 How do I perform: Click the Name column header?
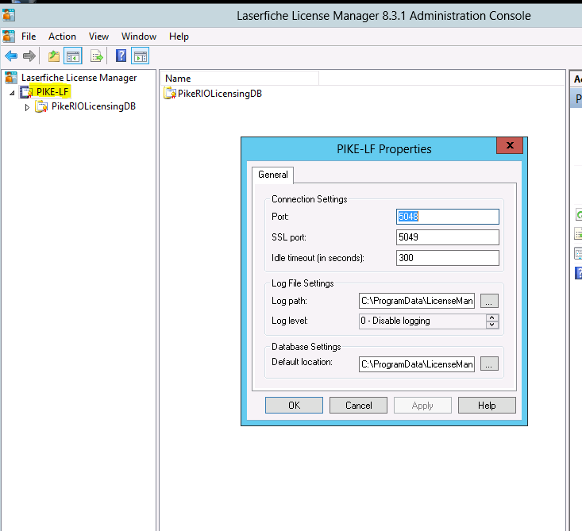(240, 79)
